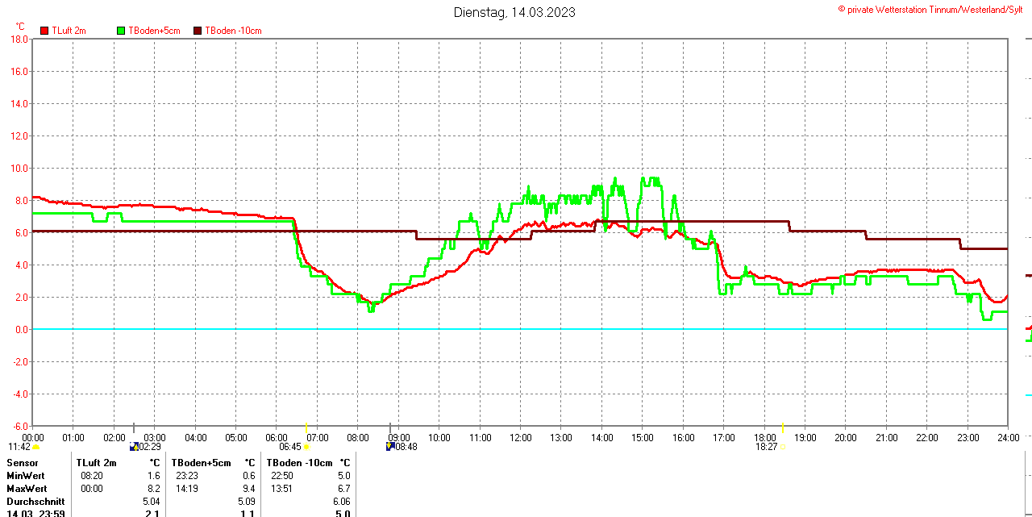Click the sun icon beside 11:42

[36, 447]
